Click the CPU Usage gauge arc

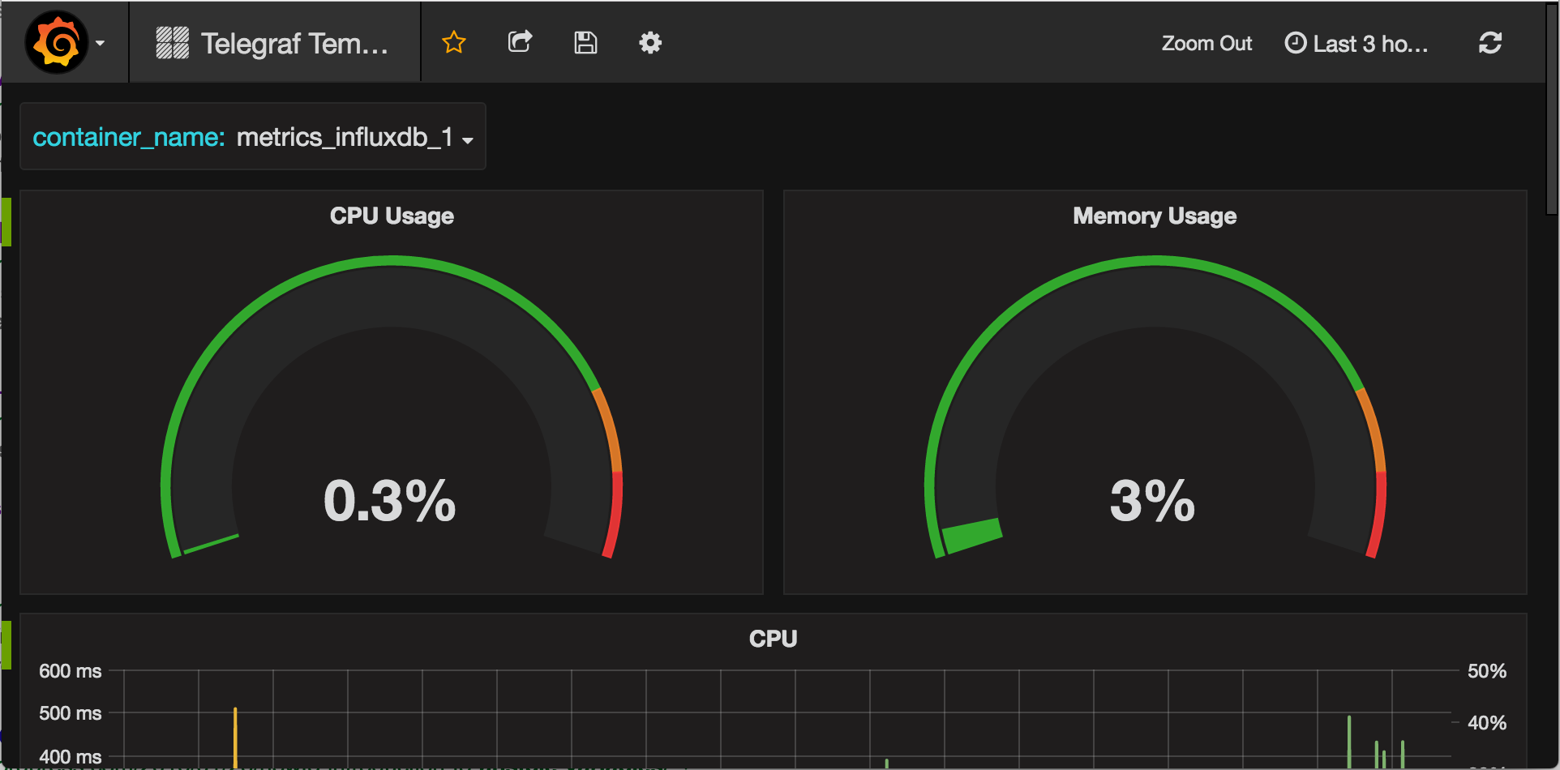tap(392, 261)
